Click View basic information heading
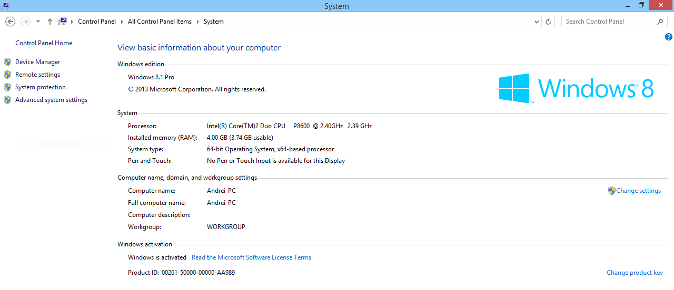The width and height of the screenshot is (674, 290). point(199,48)
